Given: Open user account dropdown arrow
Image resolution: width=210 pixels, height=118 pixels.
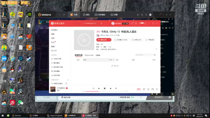Looking at the screenshot, I should (130, 24).
